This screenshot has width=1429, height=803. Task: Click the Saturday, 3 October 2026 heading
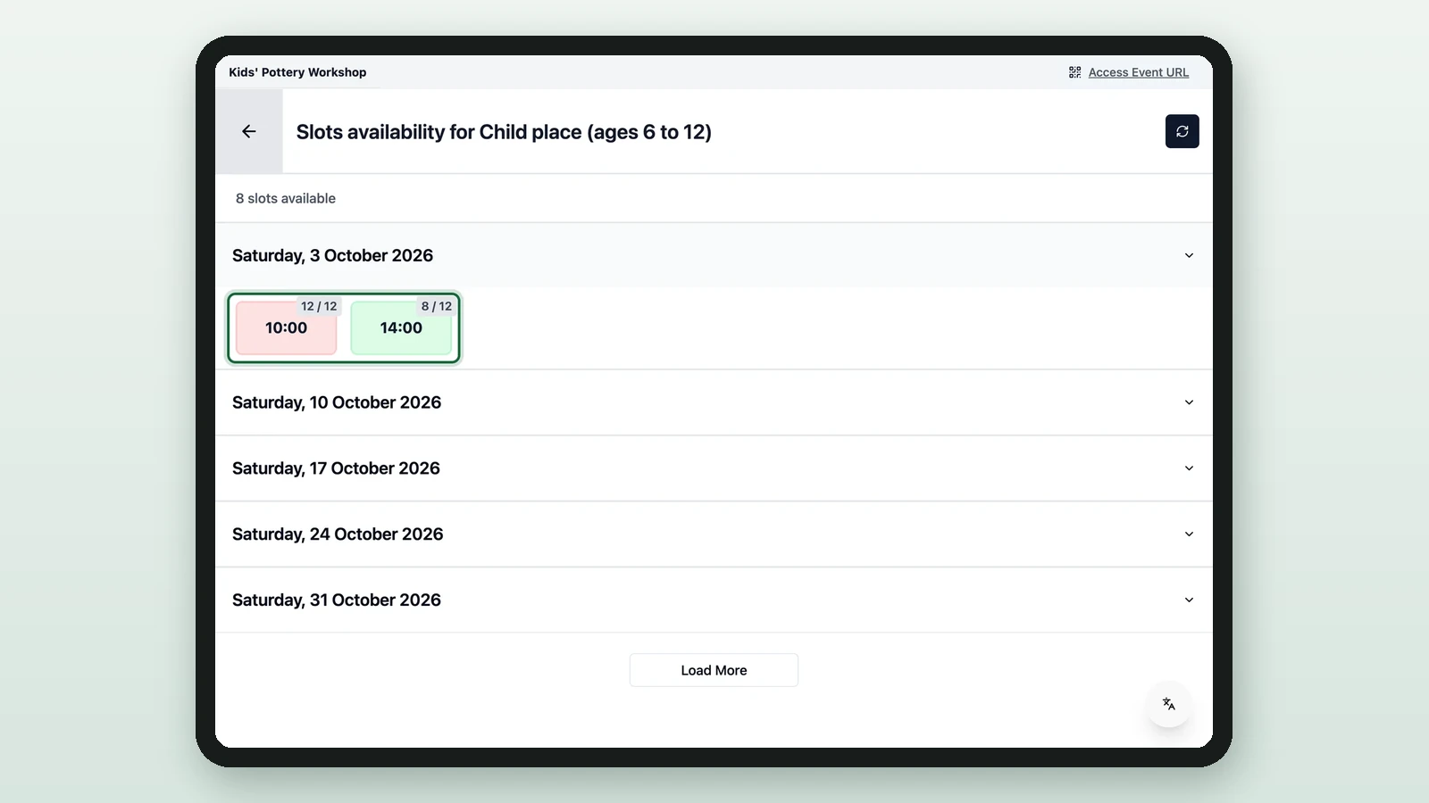tap(332, 255)
